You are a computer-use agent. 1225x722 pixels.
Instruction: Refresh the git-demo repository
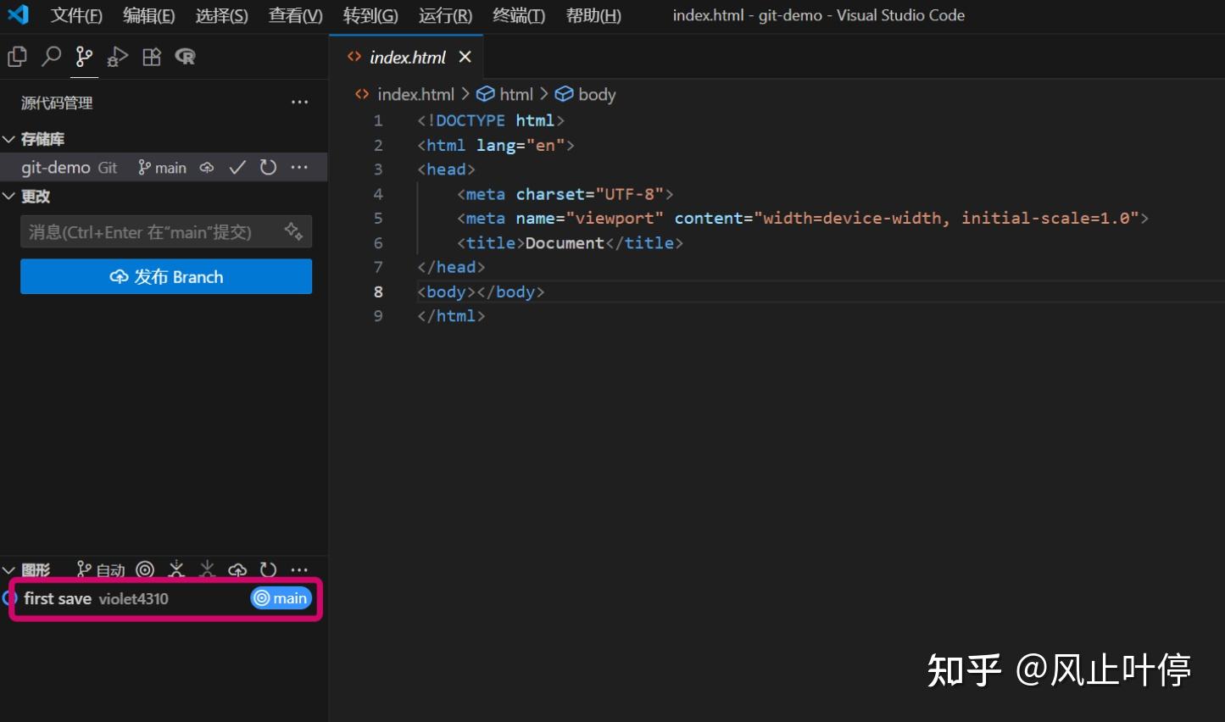pyautogui.click(x=268, y=167)
